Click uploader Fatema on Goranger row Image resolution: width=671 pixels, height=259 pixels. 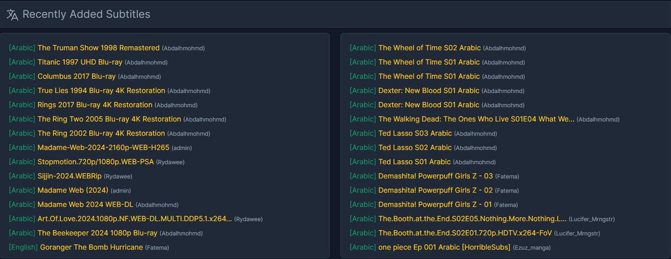[157, 247]
